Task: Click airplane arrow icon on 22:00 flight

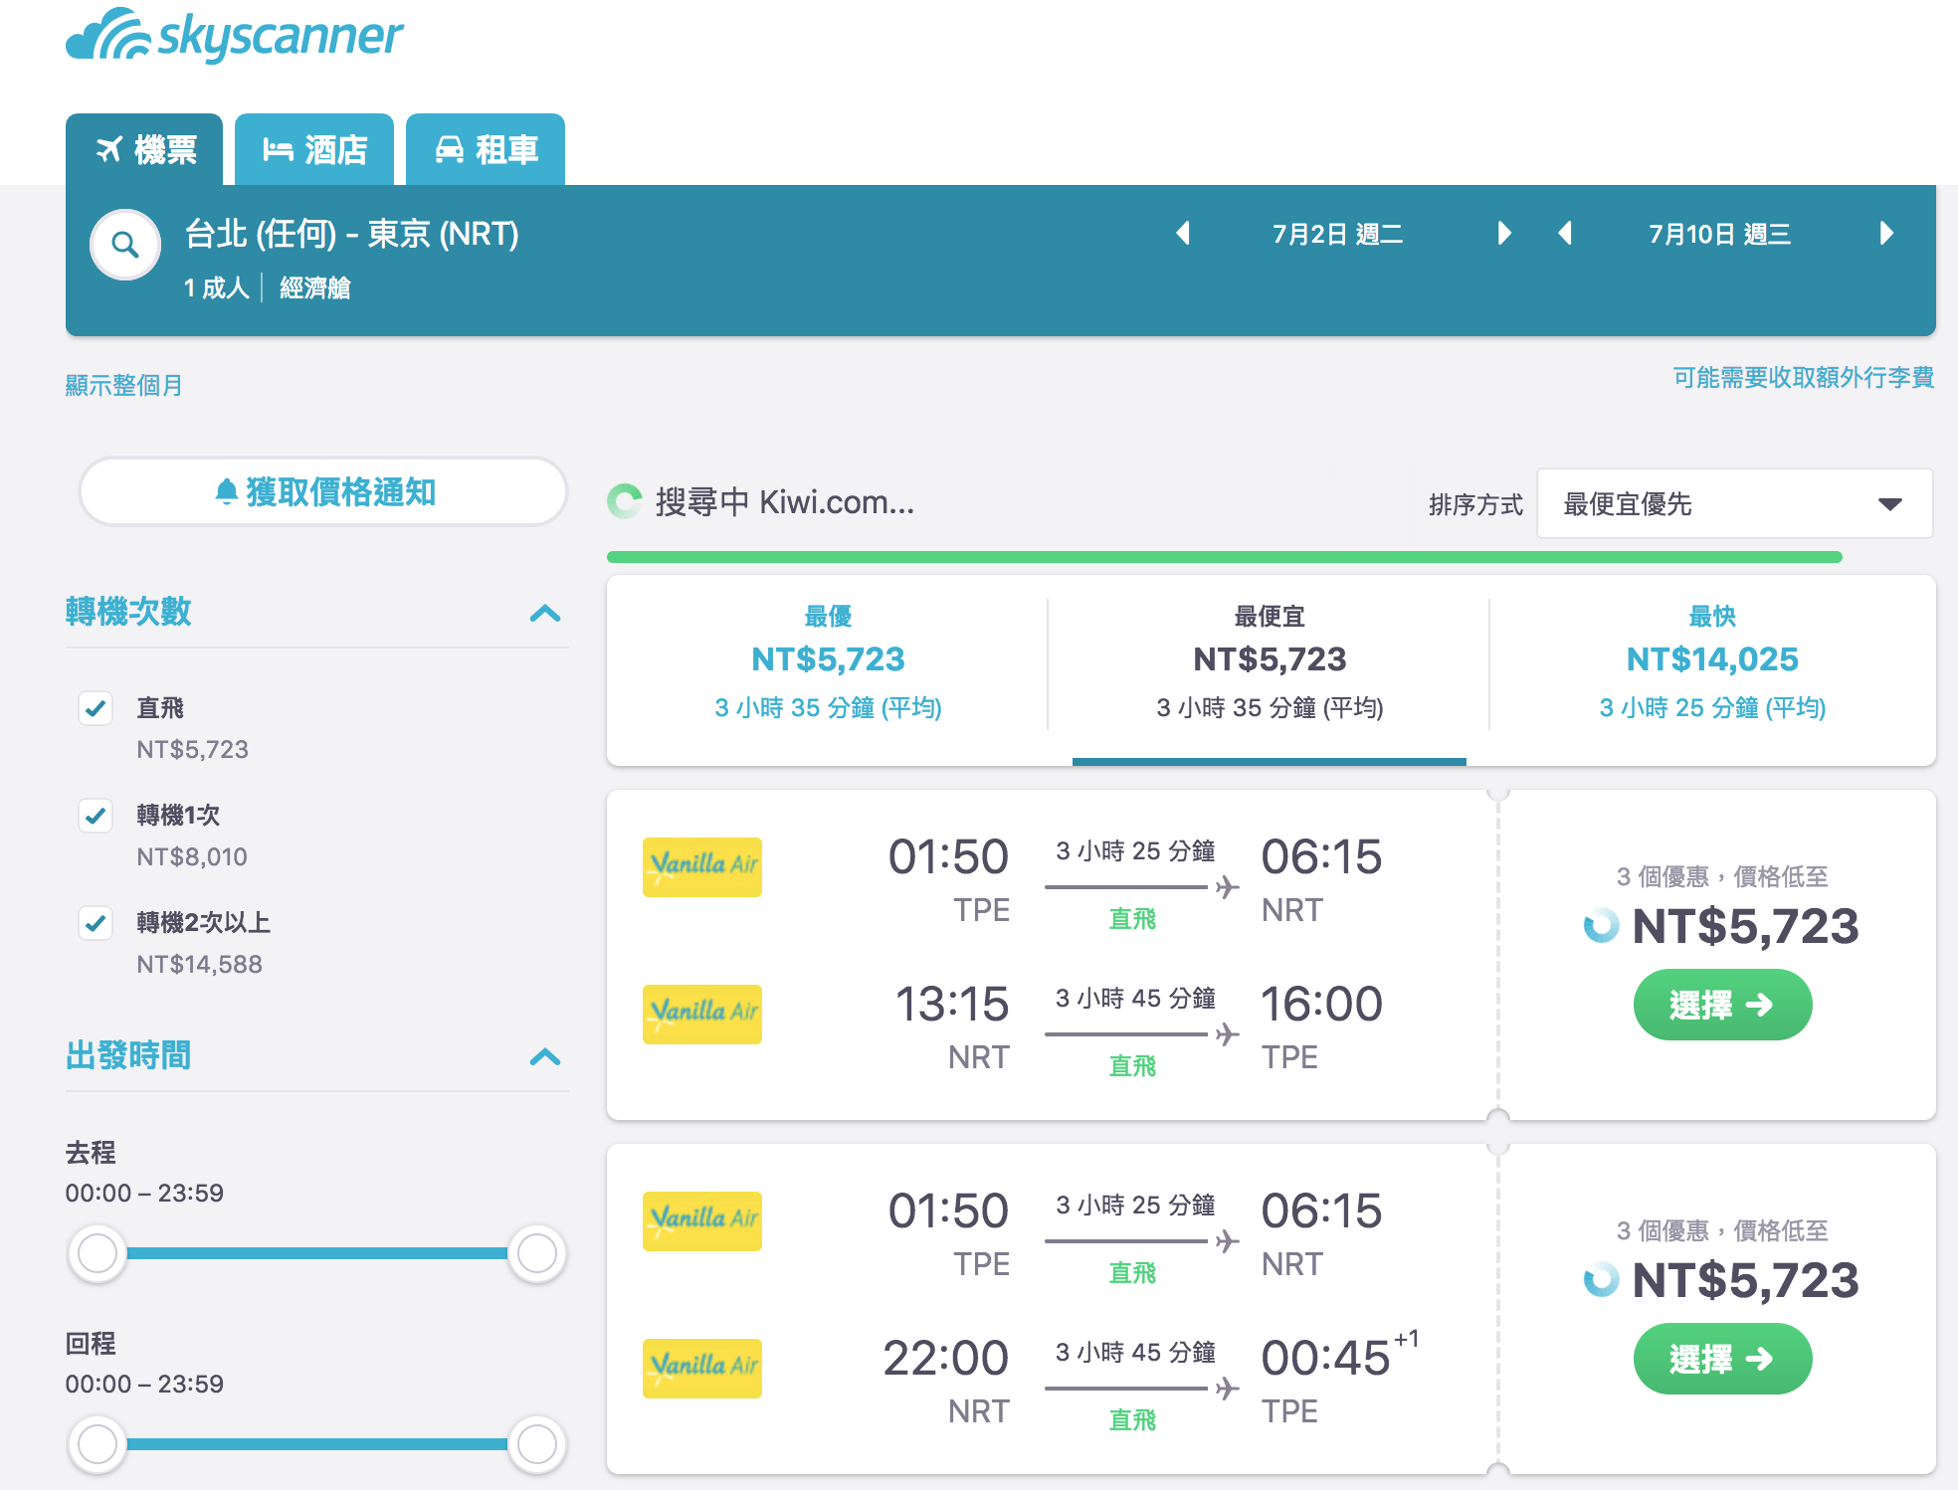Action: click(x=1228, y=1389)
